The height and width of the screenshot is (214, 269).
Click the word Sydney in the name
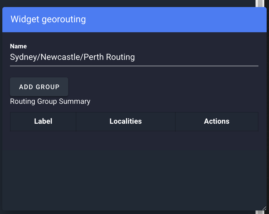(23, 57)
